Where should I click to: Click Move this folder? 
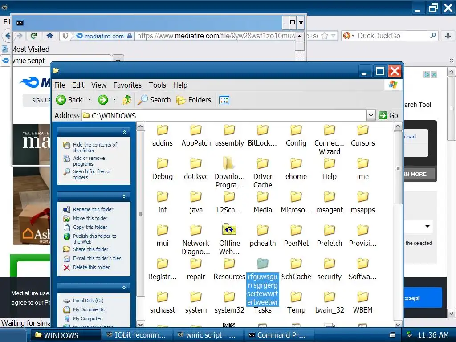tap(90, 218)
